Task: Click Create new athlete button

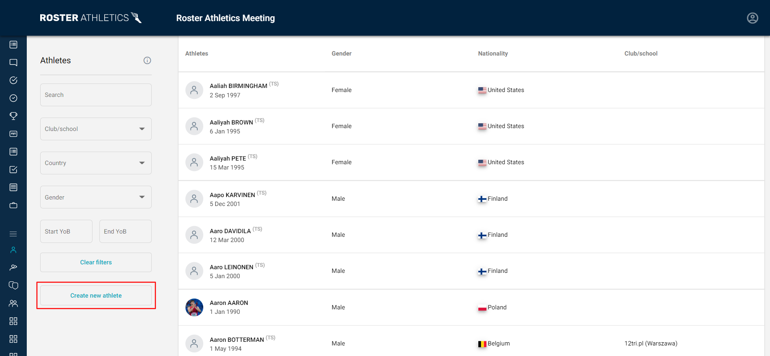Action: tap(96, 296)
